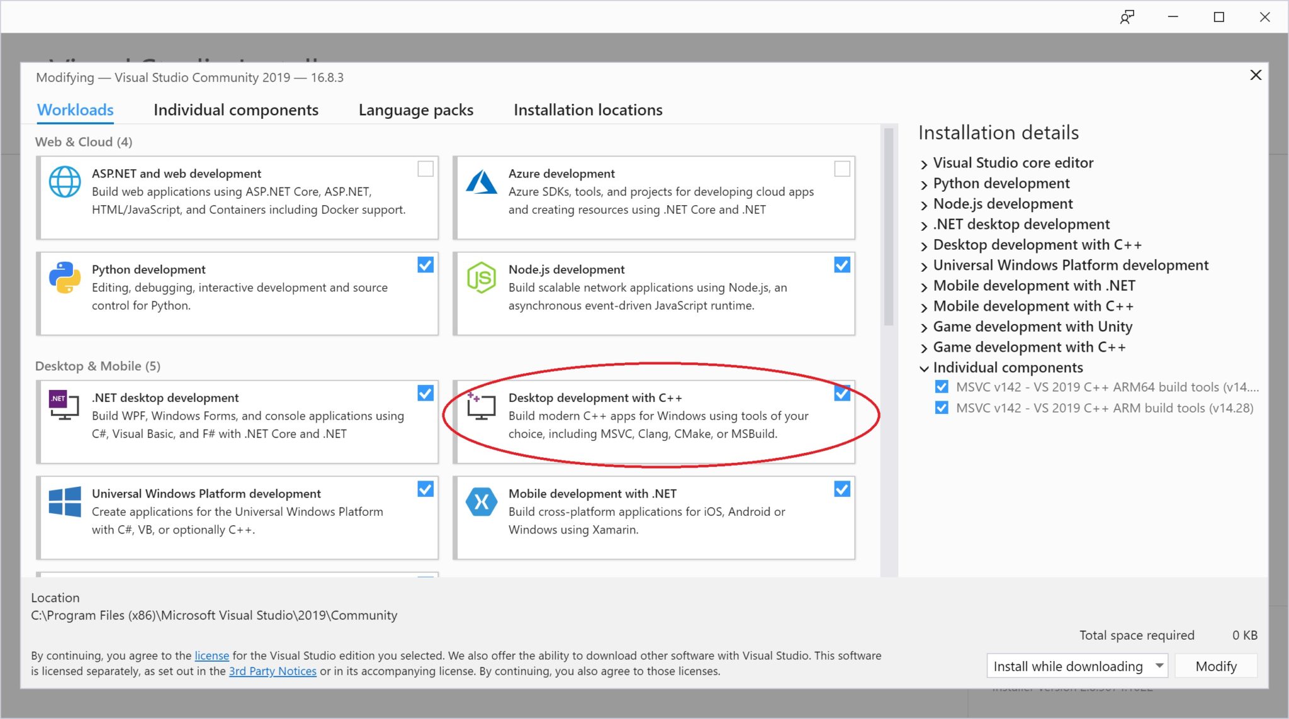1289x719 pixels.
Task: Click the Xamarin mobile development icon
Action: [481, 501]
